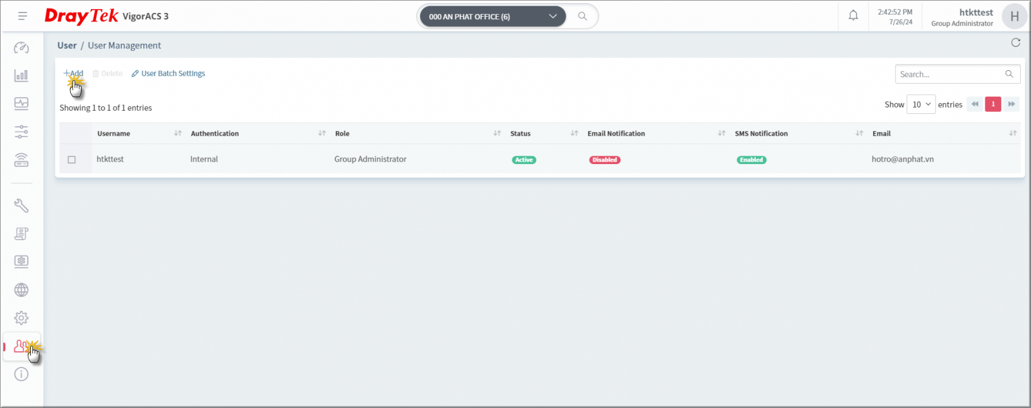This screenshot has height=408, width=1031.
Task: Click the DrayTek VigorACS 3 logo
Action: [106, 16]
